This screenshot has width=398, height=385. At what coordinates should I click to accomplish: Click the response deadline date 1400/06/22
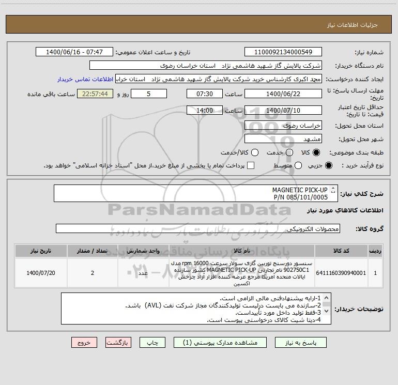tap(283, 94)
